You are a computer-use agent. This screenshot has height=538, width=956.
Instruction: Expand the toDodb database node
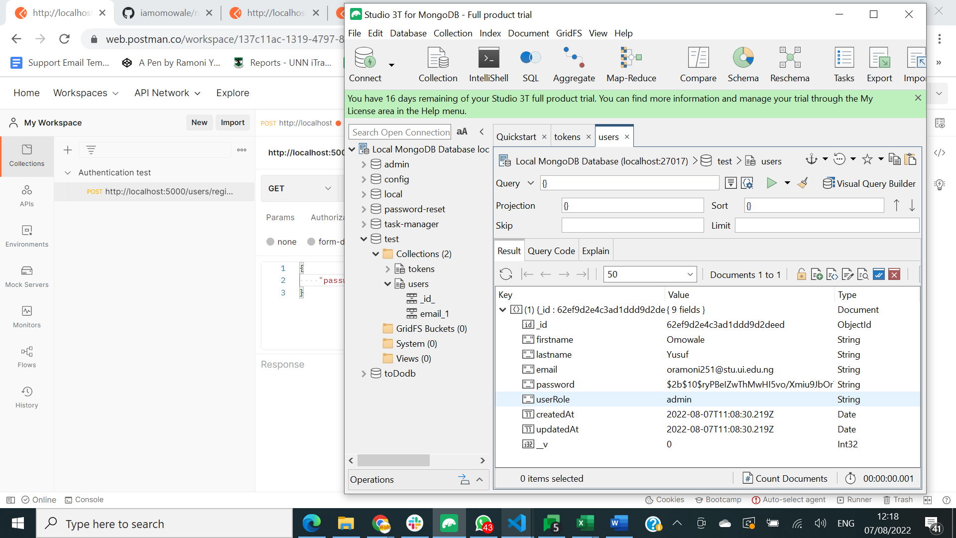(363, 374)
